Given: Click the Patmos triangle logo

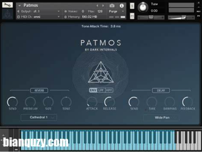Looking at the screenshot, I should pos(101,72).
